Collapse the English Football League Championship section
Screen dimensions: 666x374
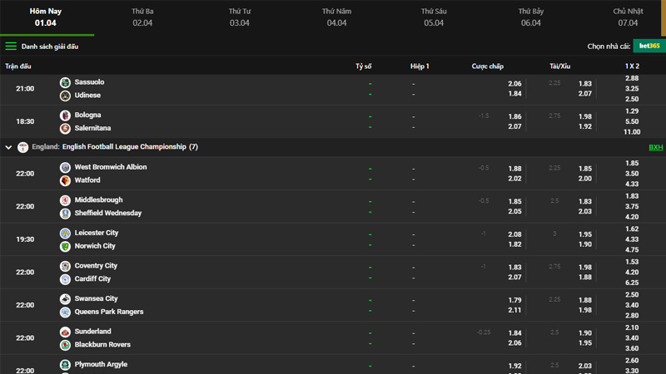pyautogui.click(x=8, y=147)
